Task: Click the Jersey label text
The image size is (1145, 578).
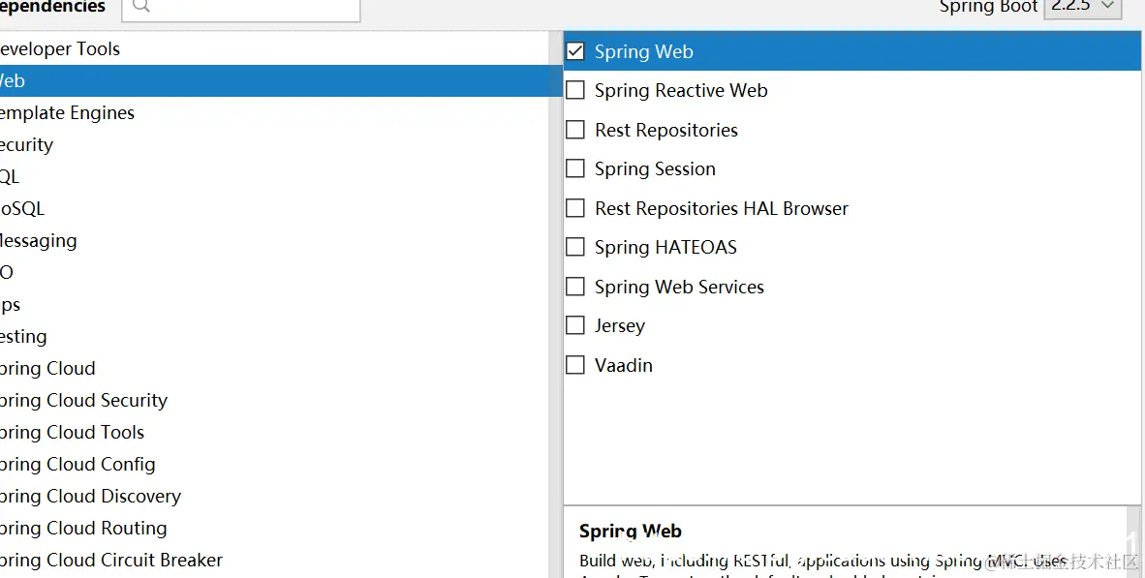Action: click(x=619, y=325)
